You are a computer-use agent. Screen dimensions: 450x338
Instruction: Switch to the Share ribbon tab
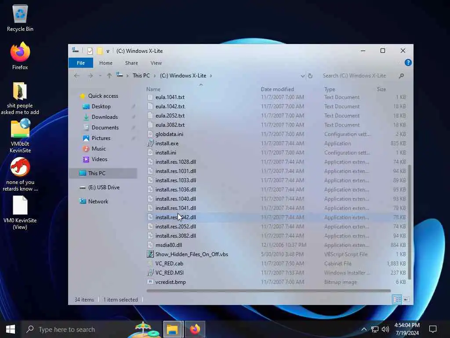(131, 63)
